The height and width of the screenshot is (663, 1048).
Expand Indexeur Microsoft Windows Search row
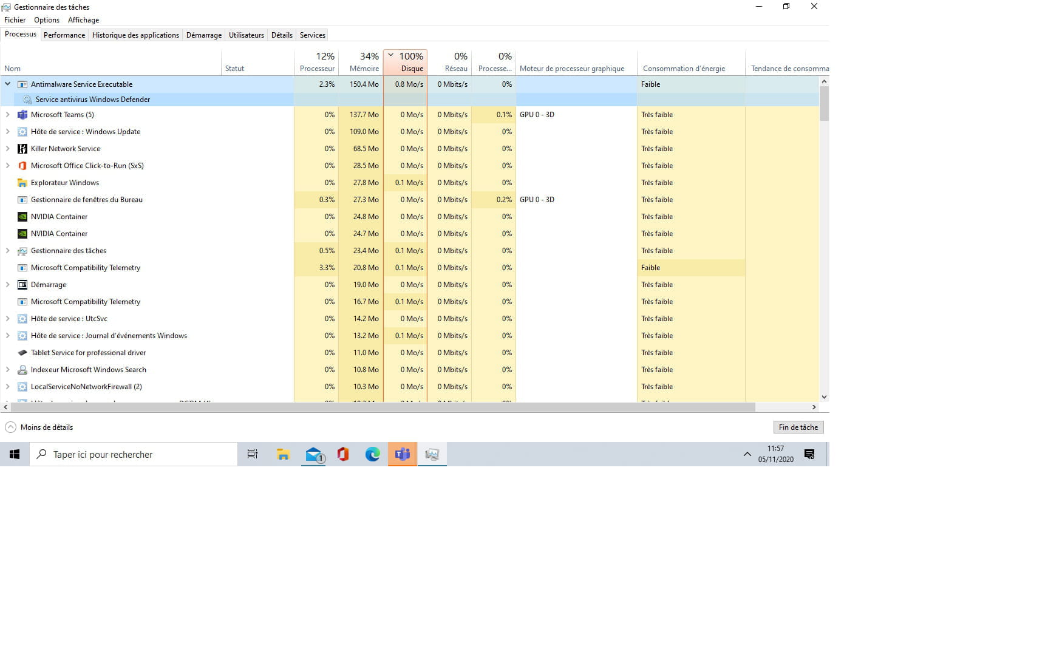(x=8, y=370)
